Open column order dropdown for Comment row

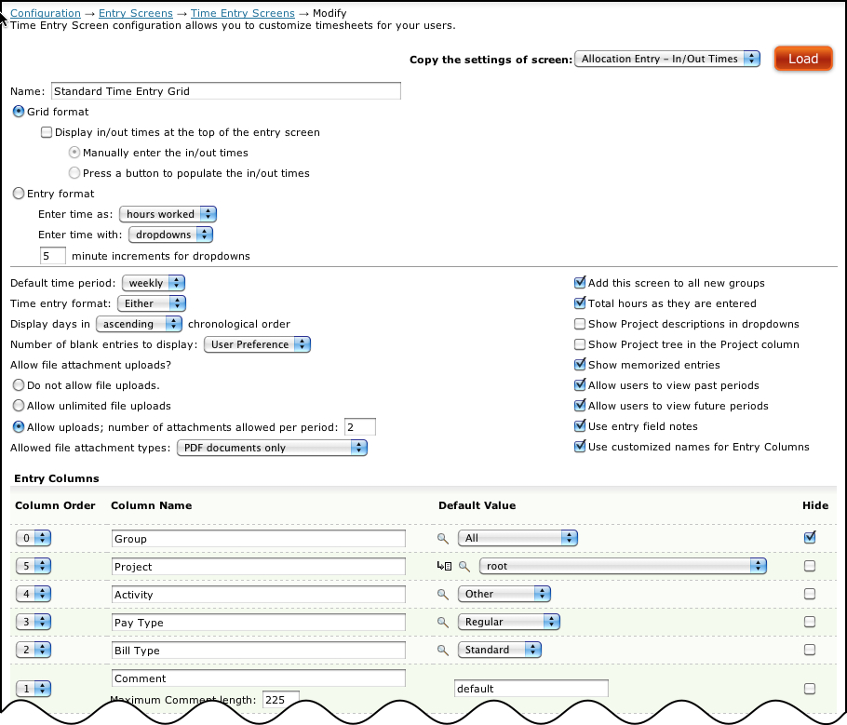point(34,689)
